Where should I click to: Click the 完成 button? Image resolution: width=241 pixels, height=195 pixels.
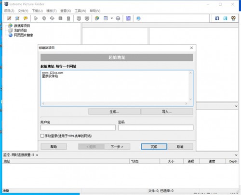tap(154, 147)
